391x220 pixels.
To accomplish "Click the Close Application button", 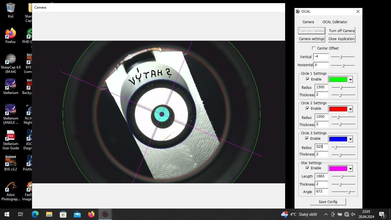I will [341, 39].
